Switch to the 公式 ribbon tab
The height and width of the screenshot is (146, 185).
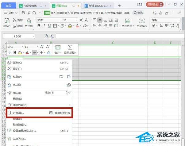[x=71, y=13]
